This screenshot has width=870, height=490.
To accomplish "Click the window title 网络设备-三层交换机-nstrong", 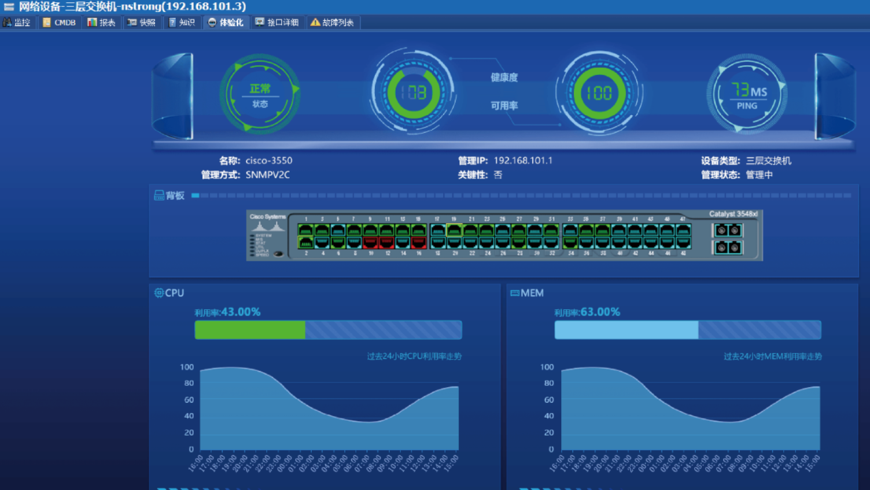I will tap(132, 6).
